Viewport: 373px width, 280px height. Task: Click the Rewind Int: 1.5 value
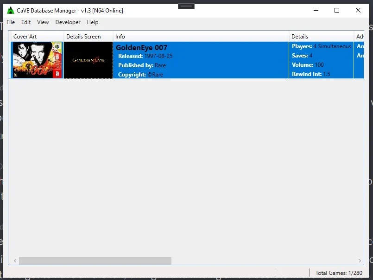[x=311, y=74]
